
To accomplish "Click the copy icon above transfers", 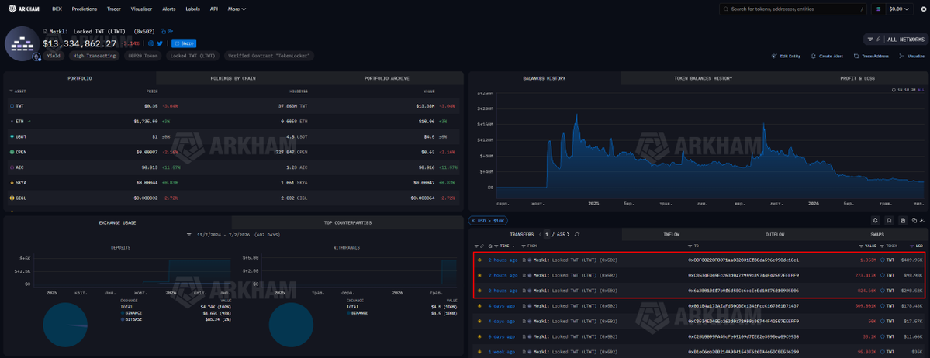I will pyautogui.click(x=914, y=221).
